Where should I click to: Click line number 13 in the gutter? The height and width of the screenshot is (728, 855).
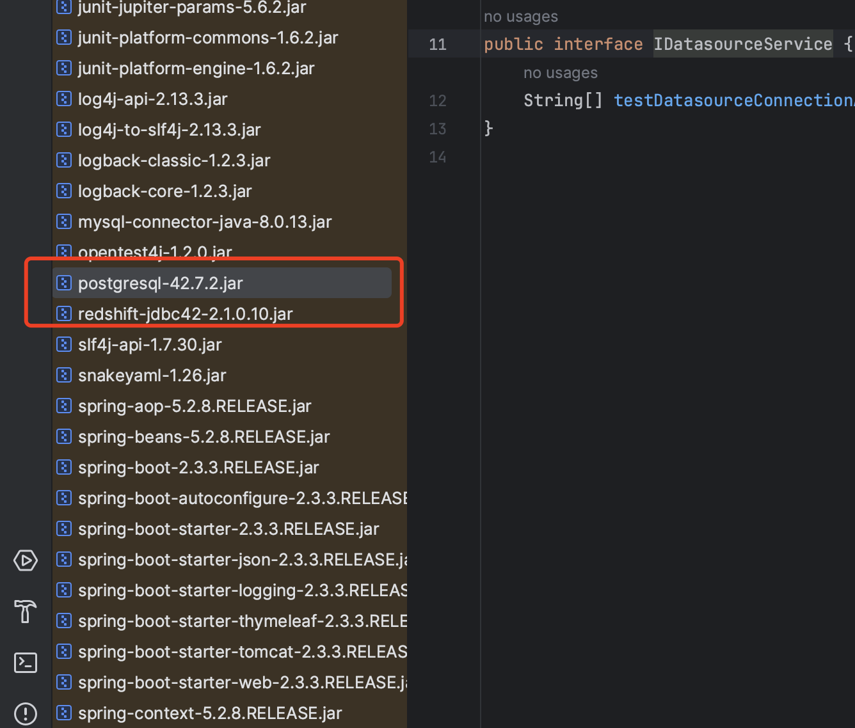click(x=438, y=129)
